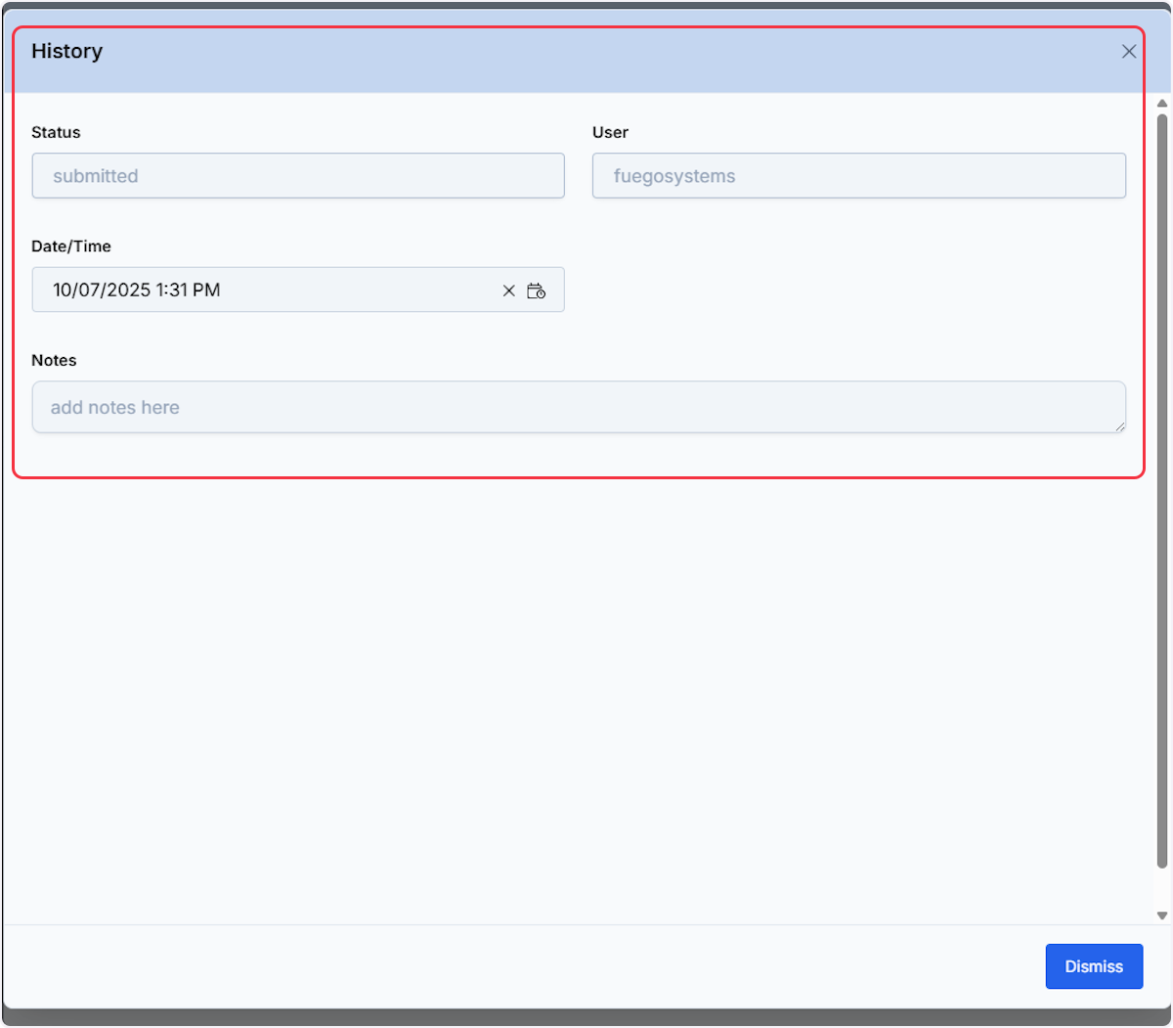Click the Date/Time label
This screenshot has width=1173, height=1028.
pos(71,246)
